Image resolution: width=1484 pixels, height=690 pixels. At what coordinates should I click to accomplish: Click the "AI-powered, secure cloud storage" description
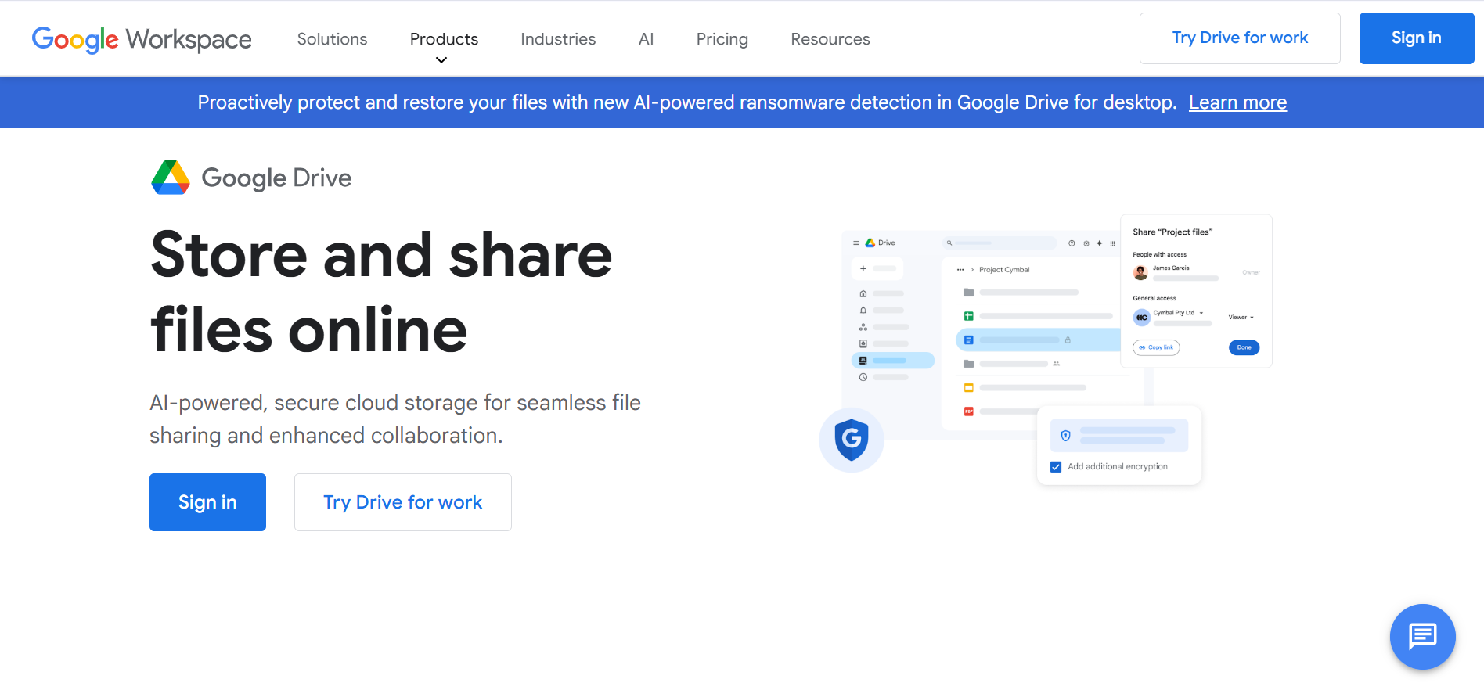coord(395,419)
